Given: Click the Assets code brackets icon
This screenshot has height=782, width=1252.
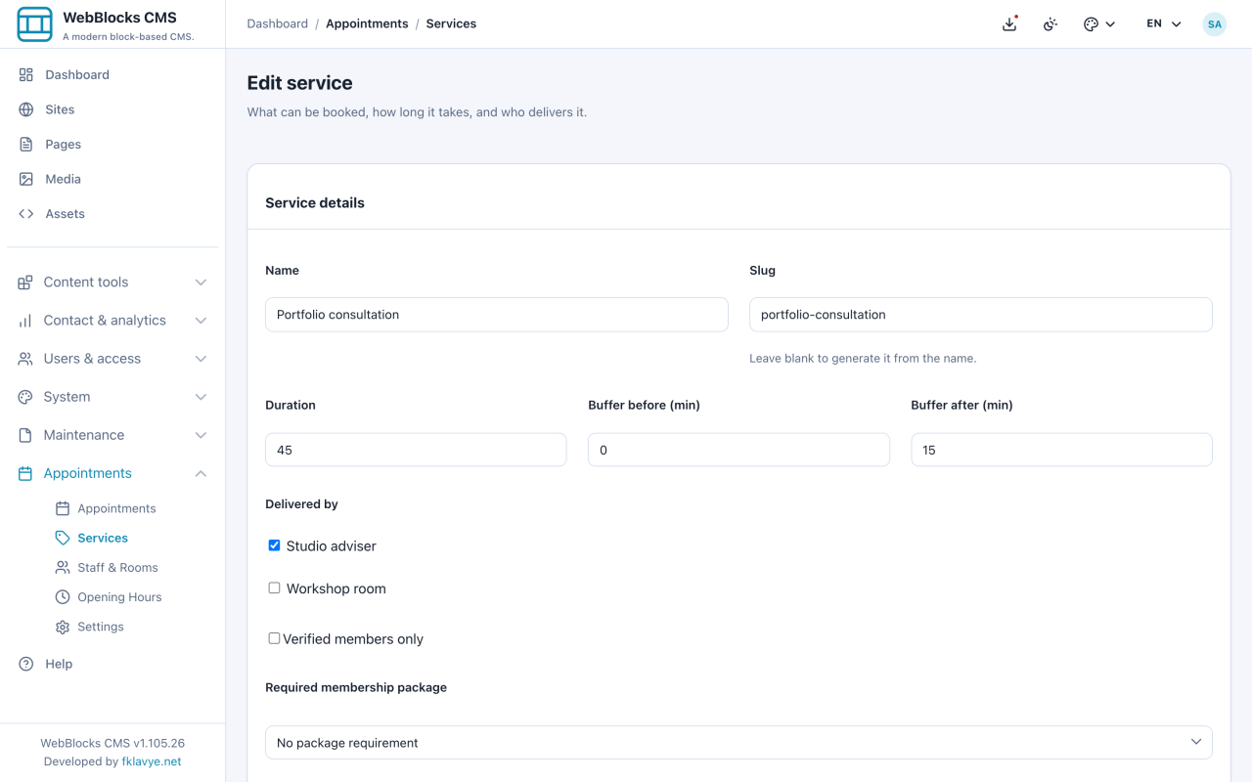Looking at the screenshot, I should (x=26, y=213).
